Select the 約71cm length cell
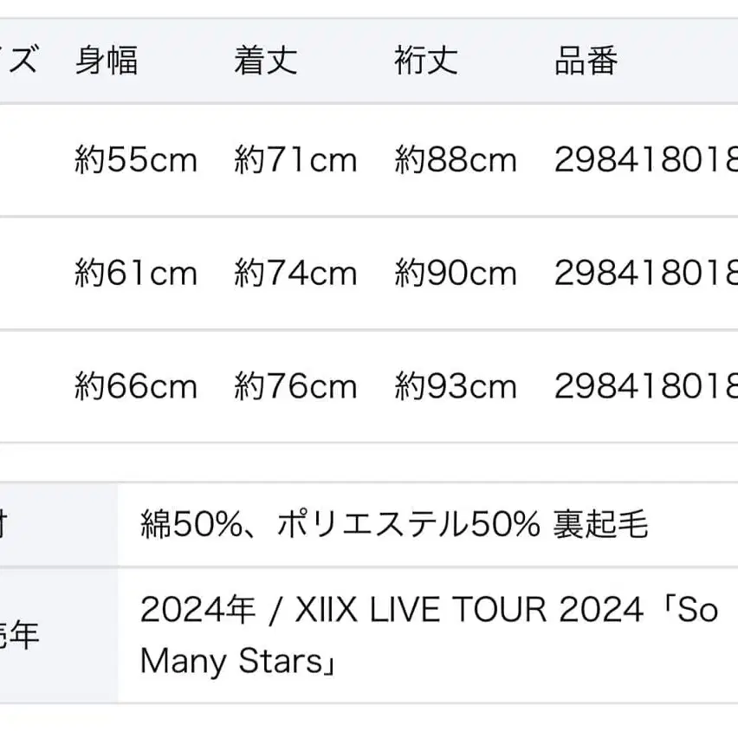 coord(295,160)
